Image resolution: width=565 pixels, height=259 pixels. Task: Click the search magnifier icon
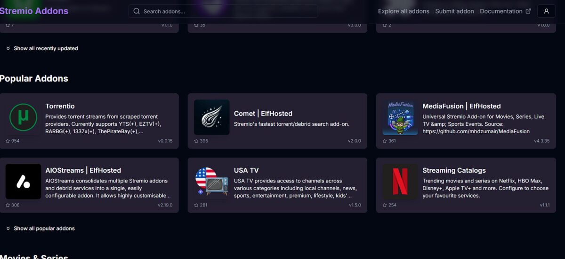click(x=137, y=11)
